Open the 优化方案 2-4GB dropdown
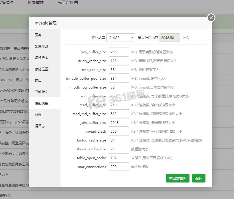 pos(121,38)
